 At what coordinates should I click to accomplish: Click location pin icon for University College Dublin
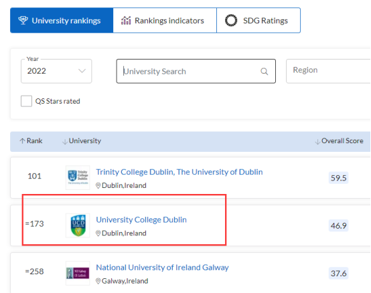click(x=98, y=233)
